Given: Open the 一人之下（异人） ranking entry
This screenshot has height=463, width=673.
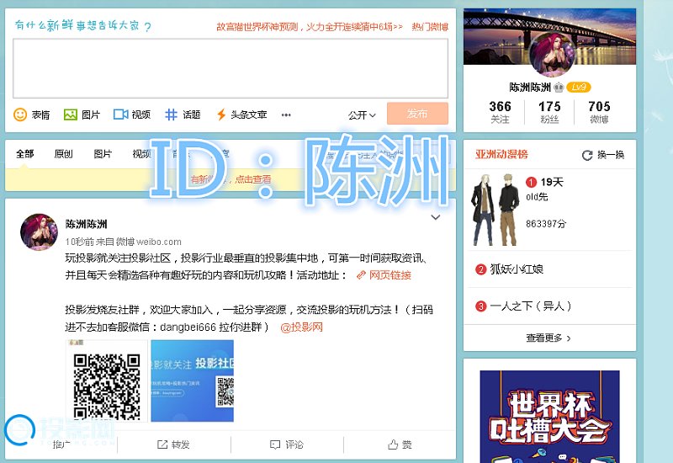Looking at the screenshot, I should click(531, 306).
